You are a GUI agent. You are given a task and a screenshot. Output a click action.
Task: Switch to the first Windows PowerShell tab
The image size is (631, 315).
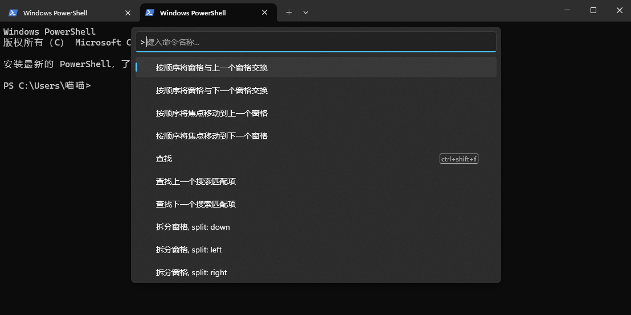tap(70, 13)
